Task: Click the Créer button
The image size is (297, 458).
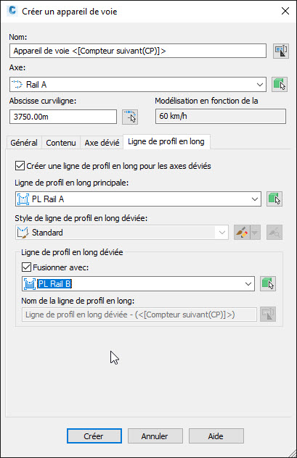Action: 94,436
